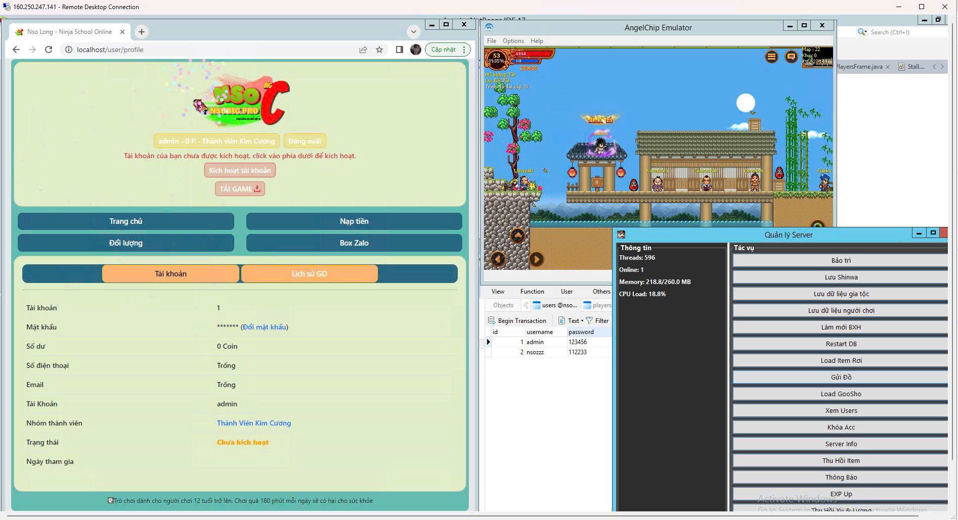The width and height of the screenshot is (958, 520).
Task: Click the Khóa Acc button
Action: pyautogui.click(x=841, y=428)
